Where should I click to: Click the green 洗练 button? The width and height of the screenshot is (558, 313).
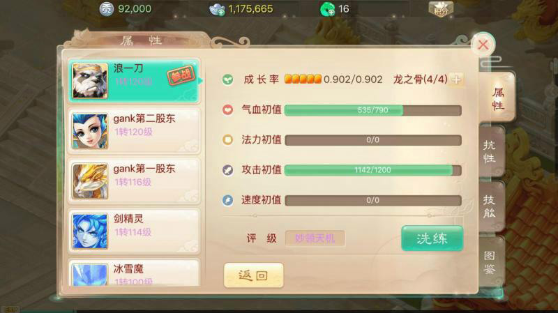coord(432,238)
